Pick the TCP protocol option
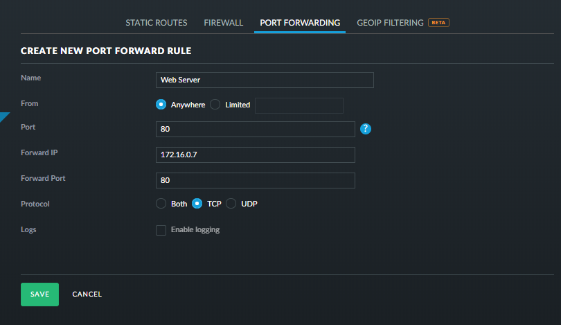This screenshot has width=561, height=325. [x=197, y=204]
